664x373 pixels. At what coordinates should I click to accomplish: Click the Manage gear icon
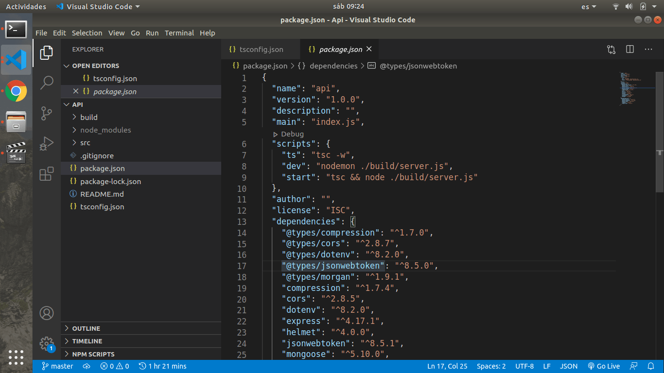(47, 343)
